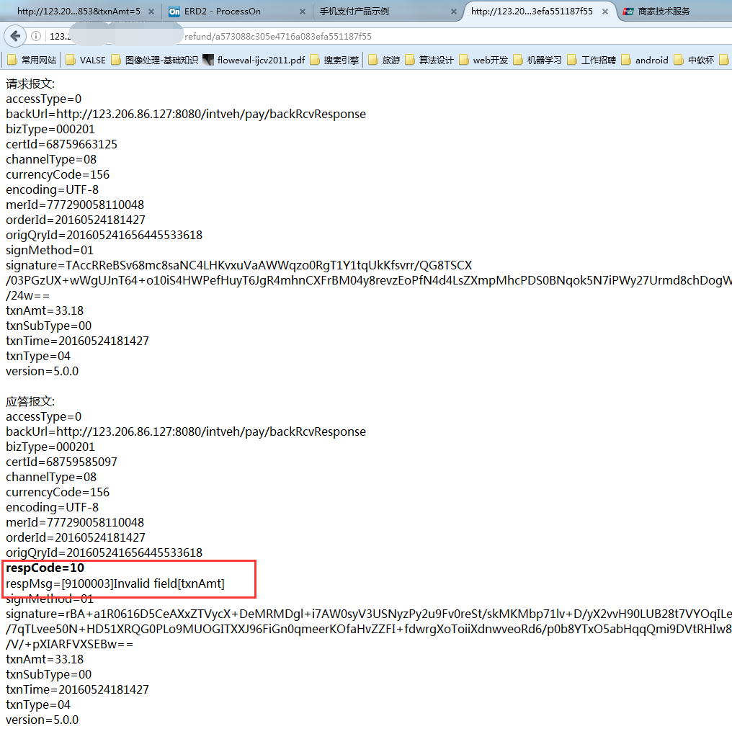Open the VALSE bookmark folder
Screen dimensions: 732x734
[x=86, y=60]
